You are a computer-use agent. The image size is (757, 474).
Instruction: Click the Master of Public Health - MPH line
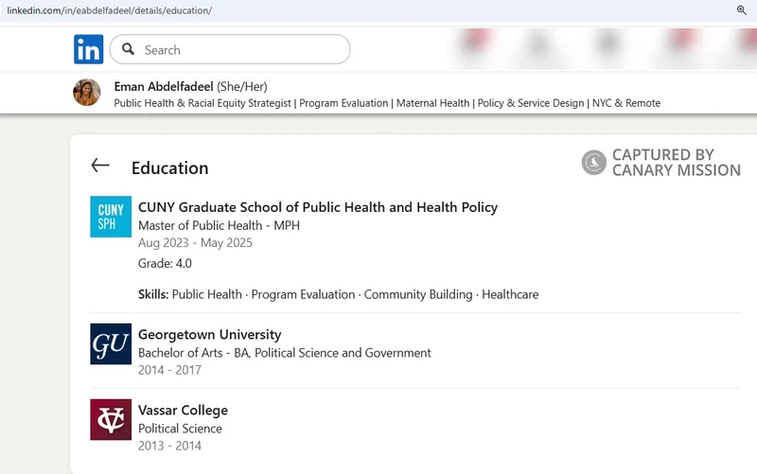(219, 225)
